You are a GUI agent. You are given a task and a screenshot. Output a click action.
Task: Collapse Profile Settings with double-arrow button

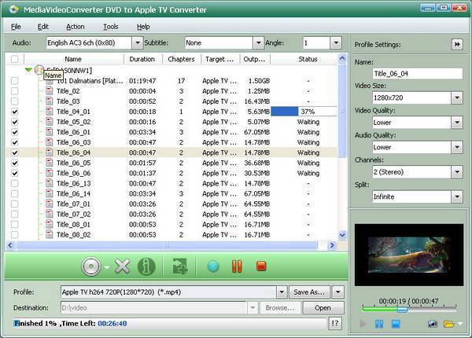pos(457,45)
